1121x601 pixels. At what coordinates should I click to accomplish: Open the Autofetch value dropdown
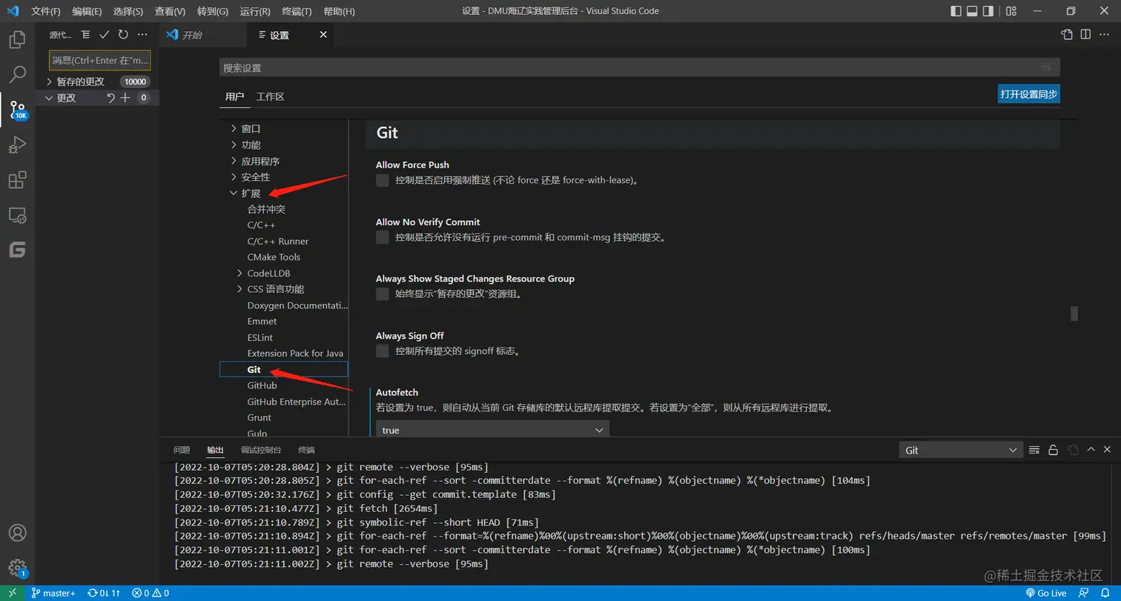click(492, 430)
